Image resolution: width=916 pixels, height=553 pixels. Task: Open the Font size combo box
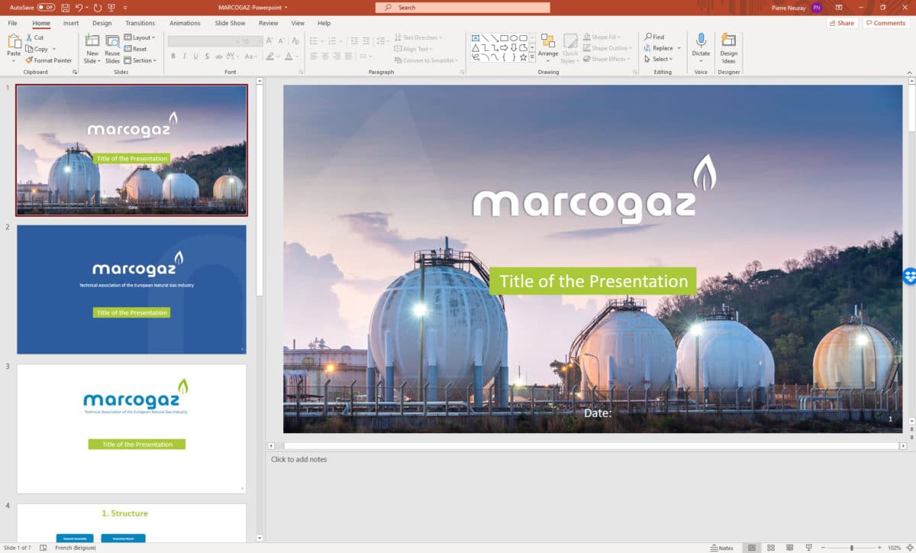click(x=252, y=41)
